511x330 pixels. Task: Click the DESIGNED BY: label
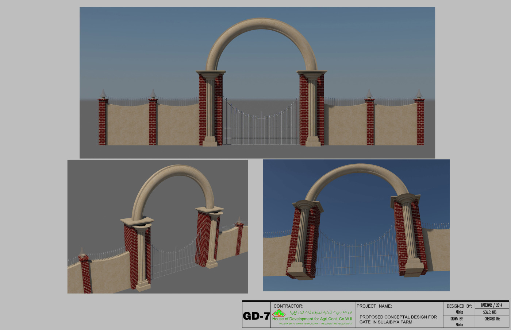(459, 306)
